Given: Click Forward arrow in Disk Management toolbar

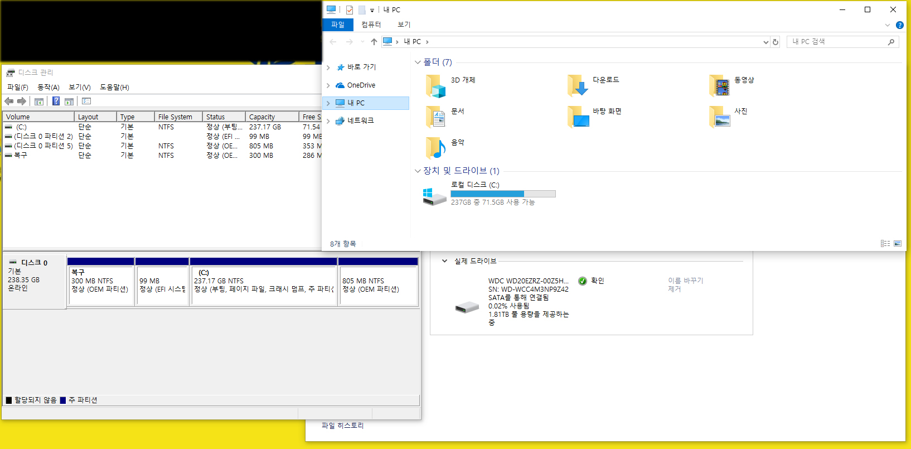Looking at the screenshot, I should tap(22, 101).
